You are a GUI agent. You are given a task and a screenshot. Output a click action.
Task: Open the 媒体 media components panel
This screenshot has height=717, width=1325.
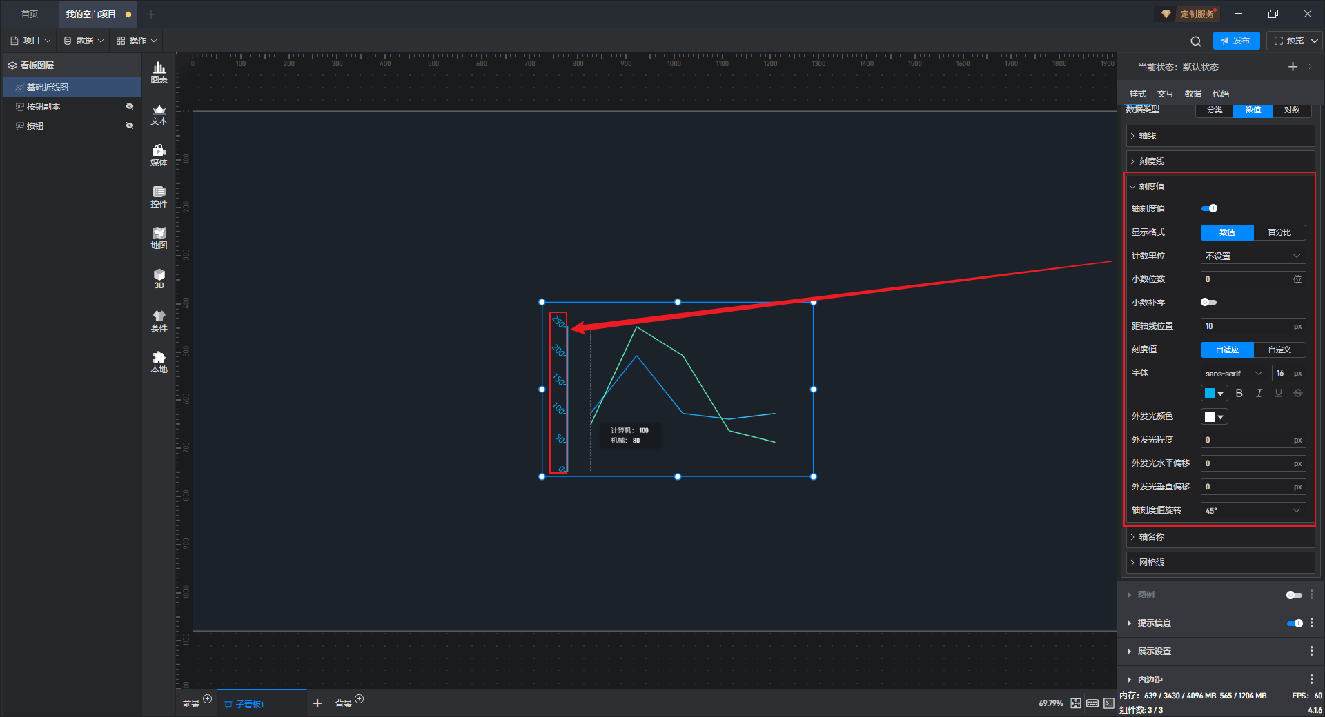click(x=159, y=155)
